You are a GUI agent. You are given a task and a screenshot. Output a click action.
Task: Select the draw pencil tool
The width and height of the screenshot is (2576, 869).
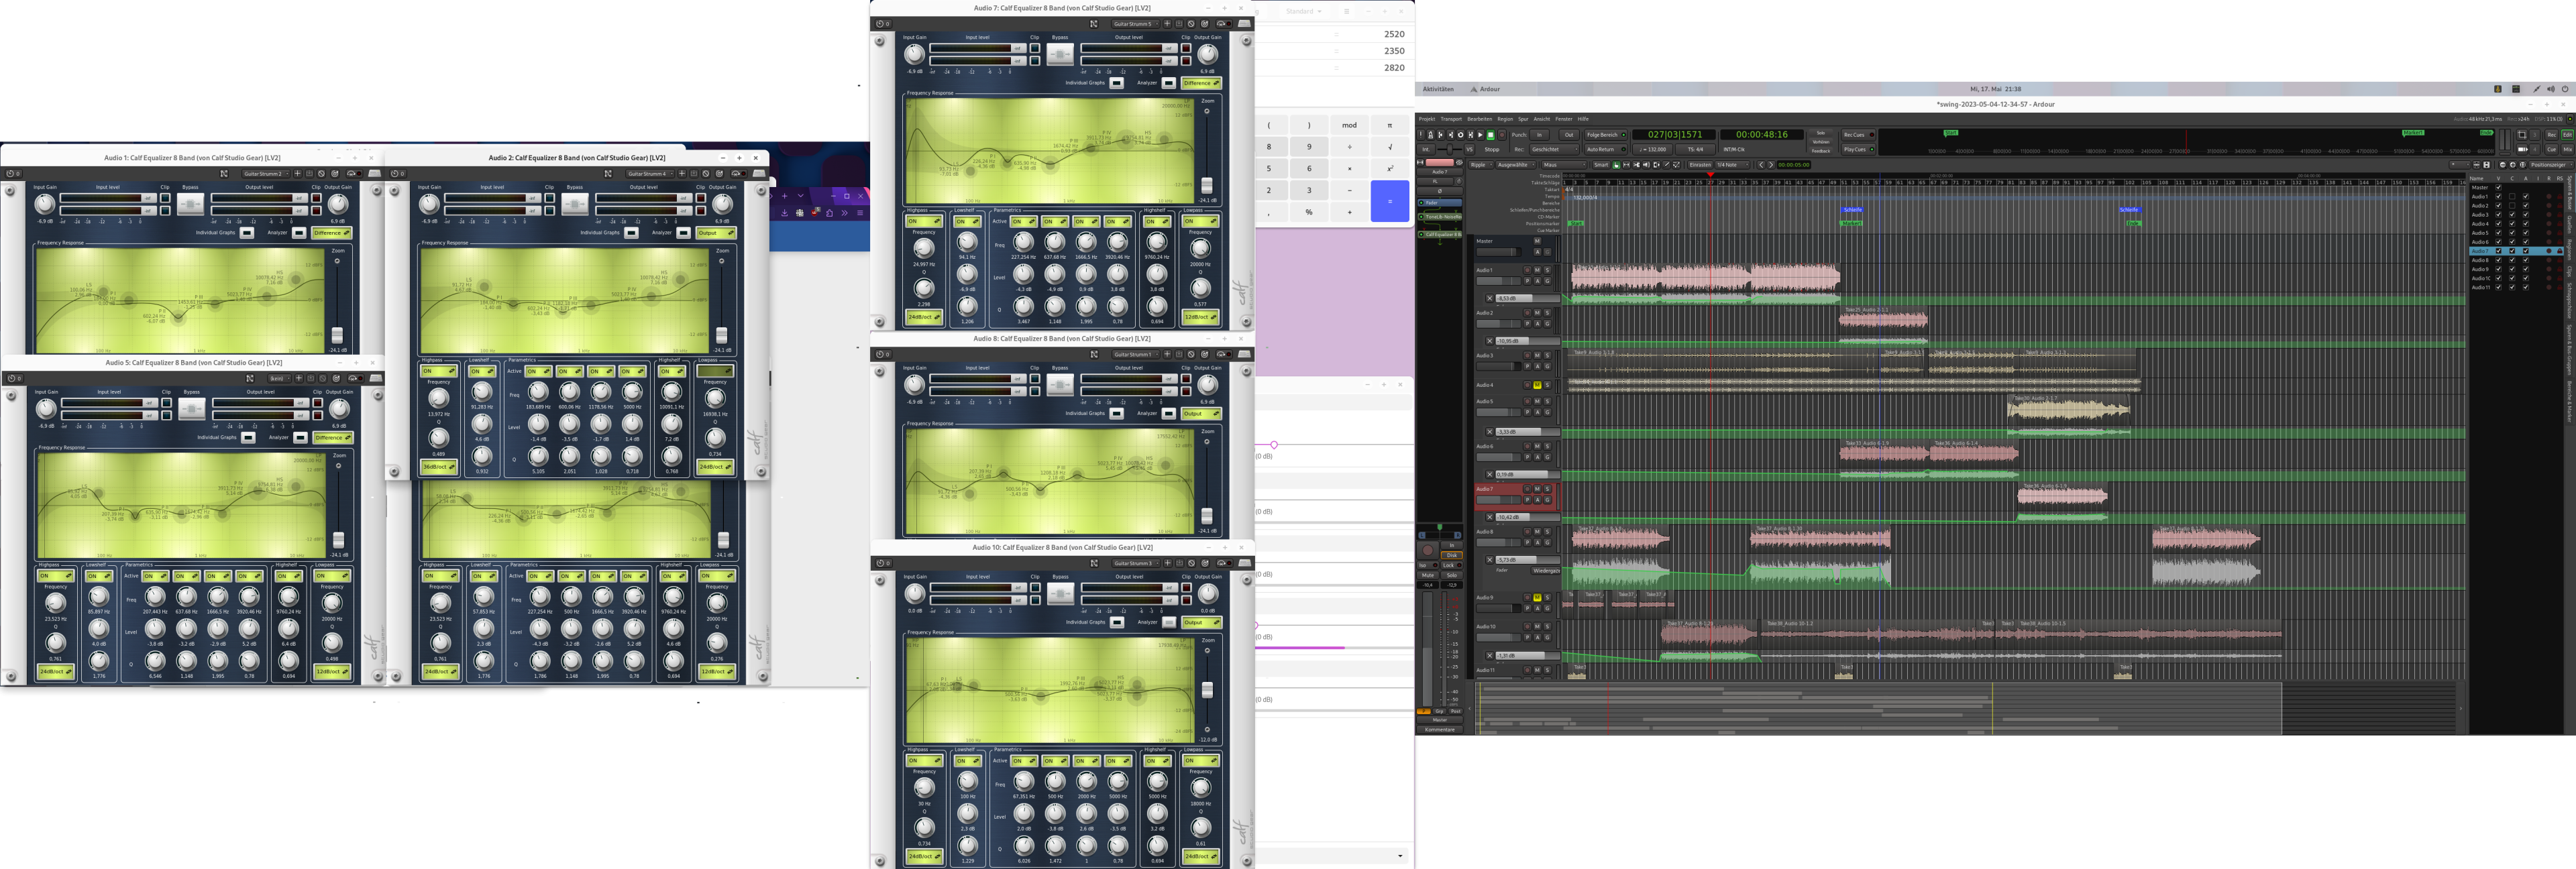[x=1666, y=165]
